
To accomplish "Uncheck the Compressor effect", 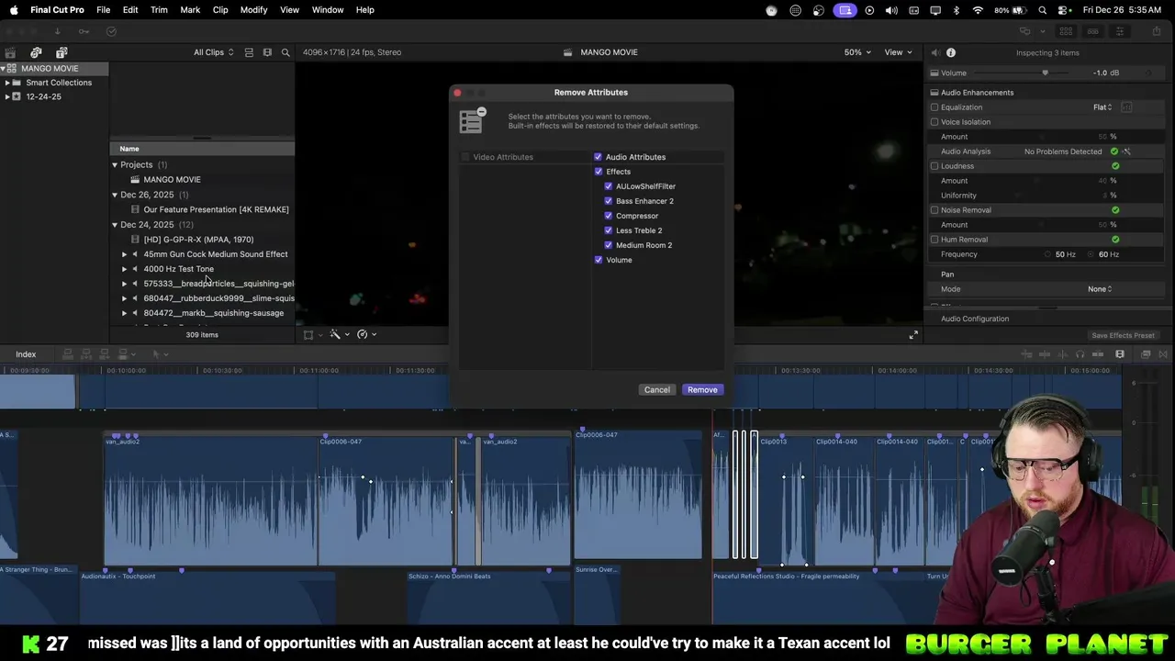I will (x=609, y=216).
